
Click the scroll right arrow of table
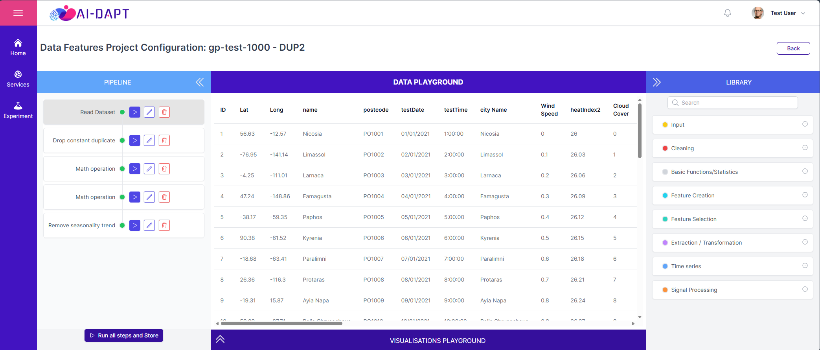pyautogui.click(x=633, y=324)
